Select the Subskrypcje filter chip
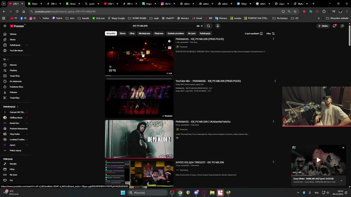The height and width of the screenshot is (197, 351). coord(205,33)
